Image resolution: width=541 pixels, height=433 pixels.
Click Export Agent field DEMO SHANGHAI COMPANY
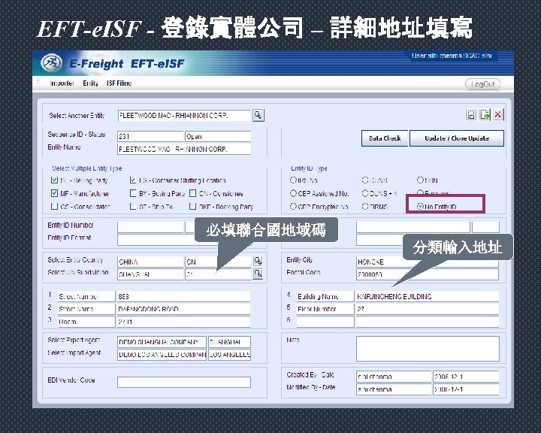pyautogui.click(x=162, y=342)
